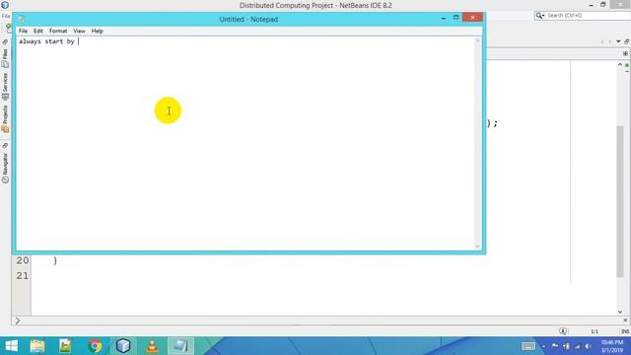Viewport: 631px width, 355px height.
Task: Minimize the NetBeans IDE window
Action: point(592,5)
